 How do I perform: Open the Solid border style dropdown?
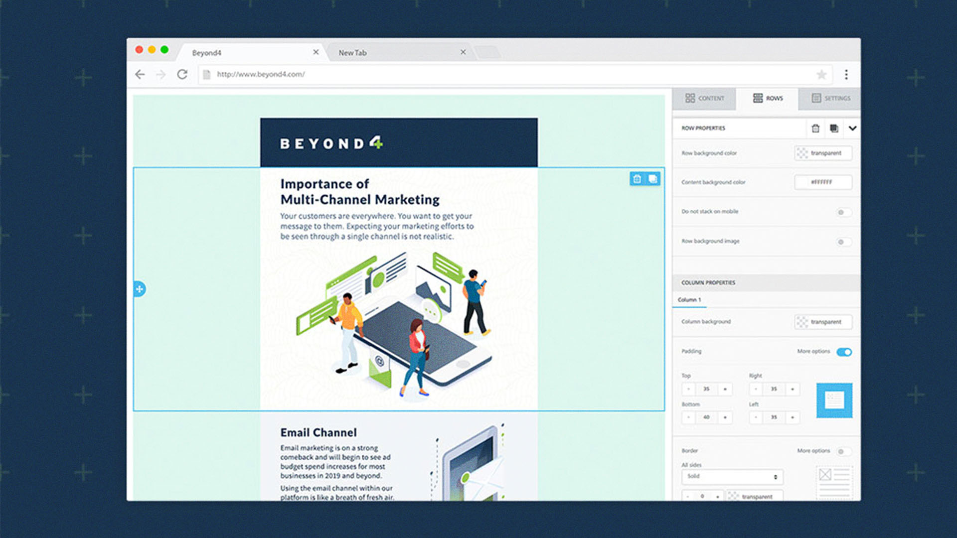point(732,477)
